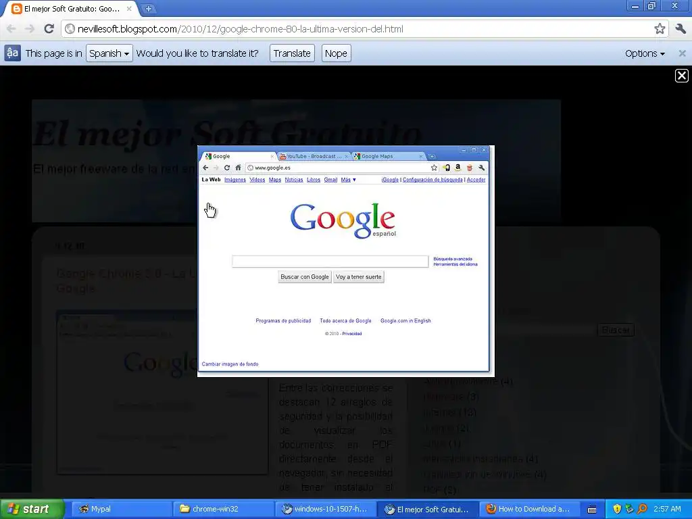Click the site info globe in address bar
Image resolution: width=692 pixels, height=519 pixels.
pos(70,29)
